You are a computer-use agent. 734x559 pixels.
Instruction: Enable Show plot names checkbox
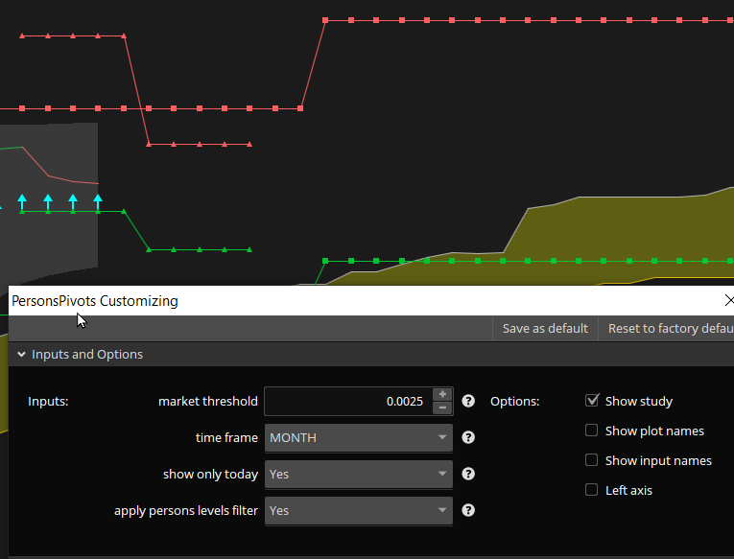pyautogui.click(x=592, y=431)
